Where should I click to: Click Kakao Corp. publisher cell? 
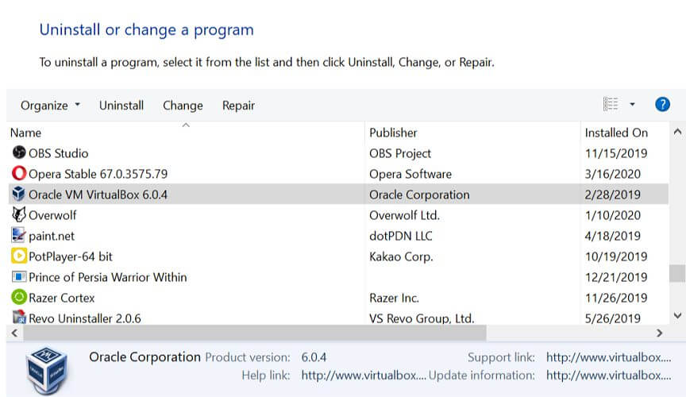pyautogui.click(x=401, y=256)
